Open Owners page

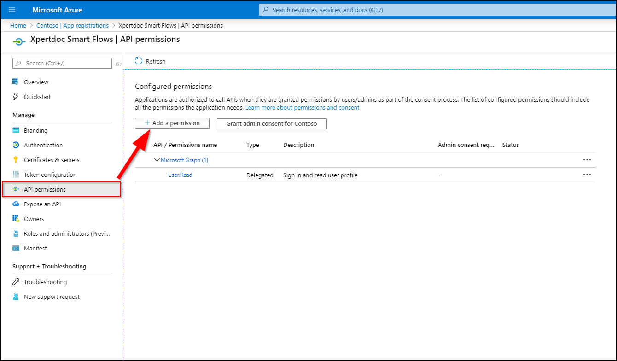tap(34, 219)
